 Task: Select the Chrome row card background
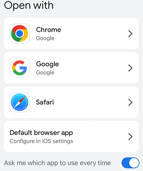(71, 34)
